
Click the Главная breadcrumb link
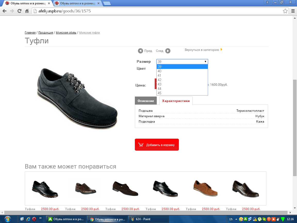point(30,33)
